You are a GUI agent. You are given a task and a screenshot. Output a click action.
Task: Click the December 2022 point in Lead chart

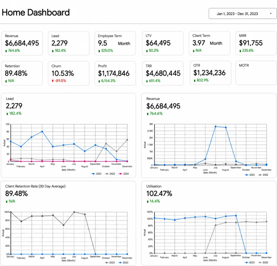point(127,140)
